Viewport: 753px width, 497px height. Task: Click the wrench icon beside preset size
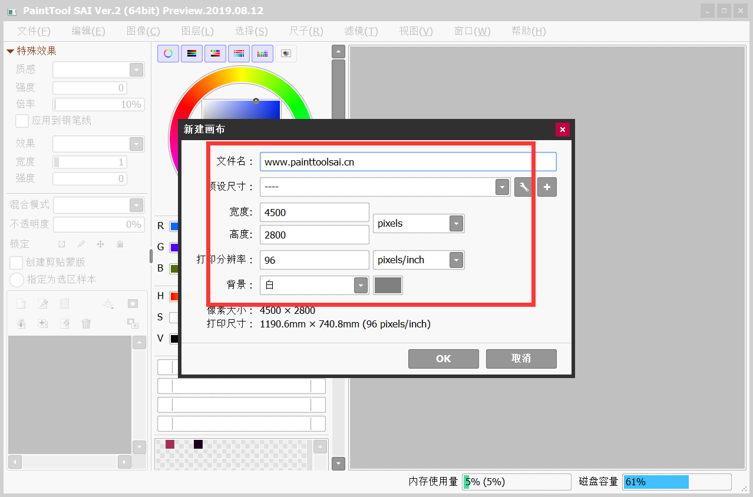(x=523, y=187)
